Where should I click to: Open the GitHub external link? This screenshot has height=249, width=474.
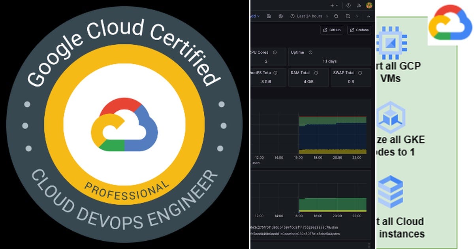click(332, 30)
